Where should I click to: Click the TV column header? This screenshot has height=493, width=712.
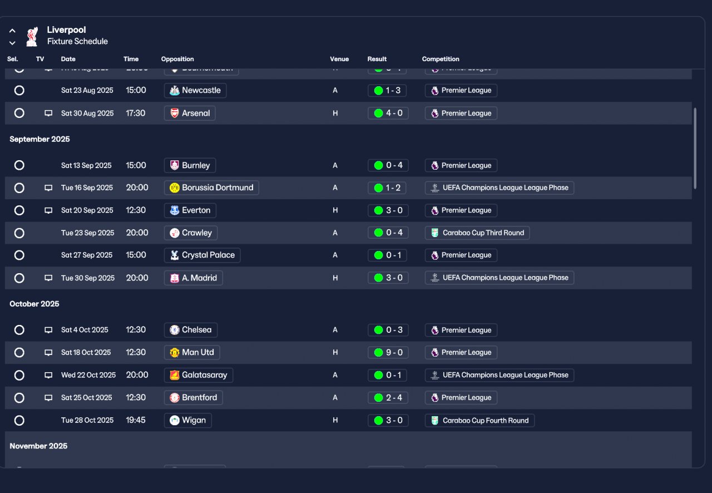tap(40, 59)
